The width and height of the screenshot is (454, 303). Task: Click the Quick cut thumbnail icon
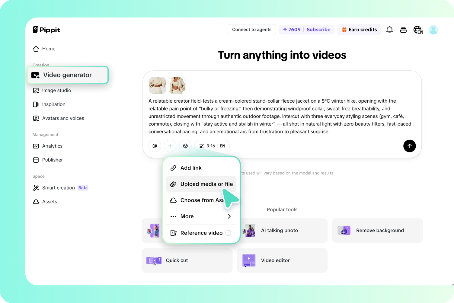[154, 260]
